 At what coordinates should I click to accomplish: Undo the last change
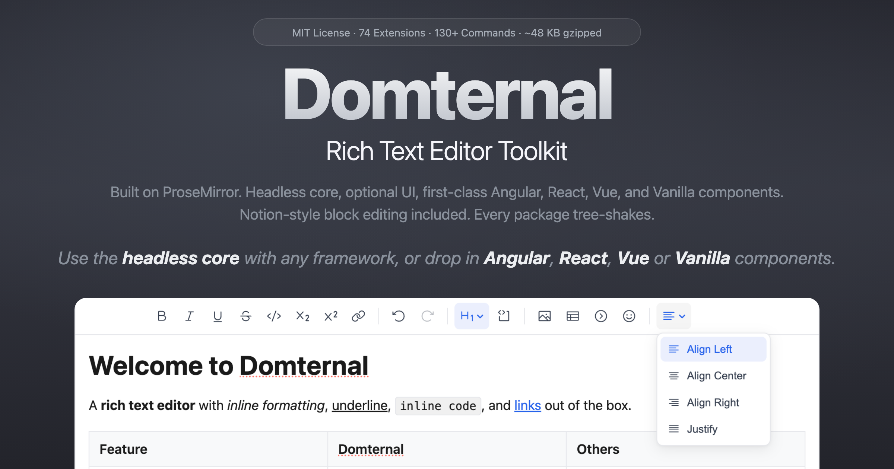click(398, 316)
